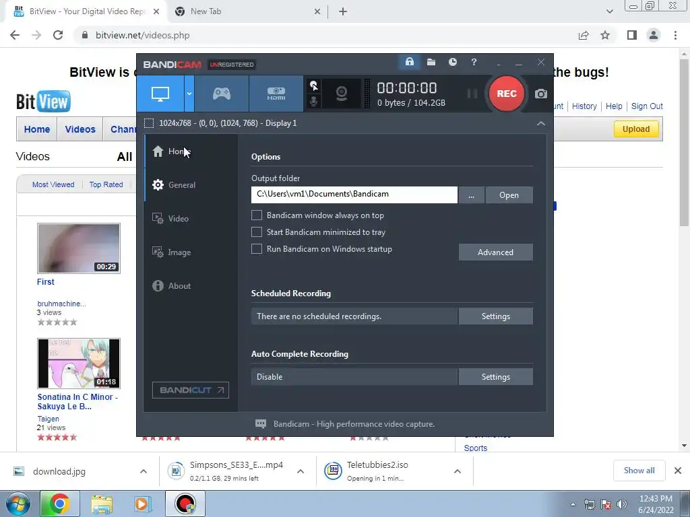Open the Video settings section
Screen dimensions: 690x517
coord(191,219)
